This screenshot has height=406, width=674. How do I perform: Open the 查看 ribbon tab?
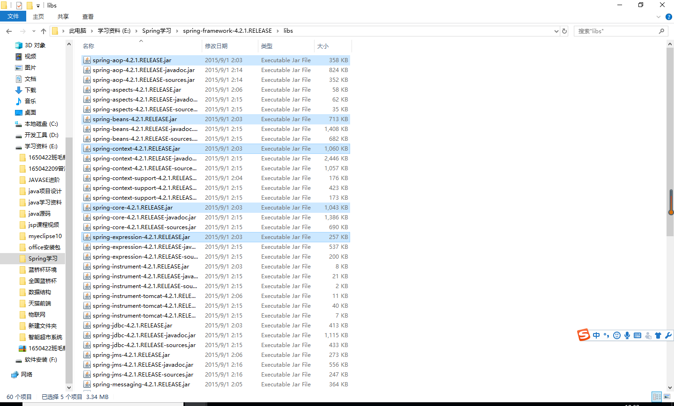pos(88,16)
